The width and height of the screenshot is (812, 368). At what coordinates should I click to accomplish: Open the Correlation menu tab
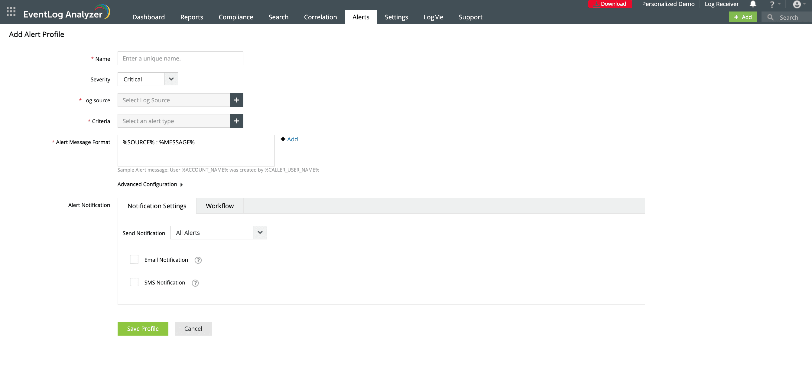tap(320, 17)
